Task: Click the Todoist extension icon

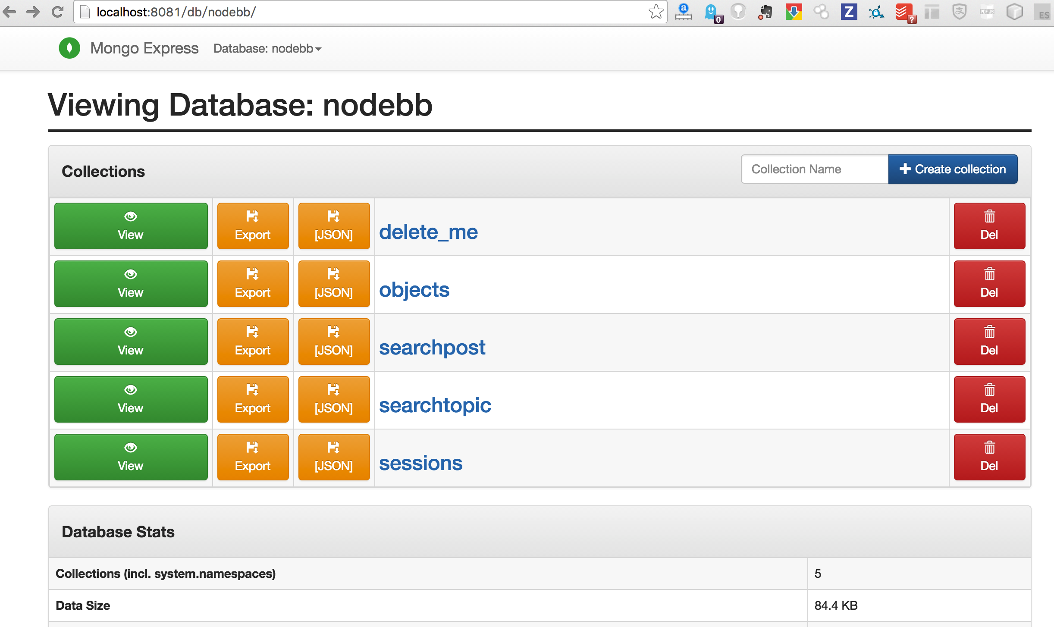Action: (904, 12)
